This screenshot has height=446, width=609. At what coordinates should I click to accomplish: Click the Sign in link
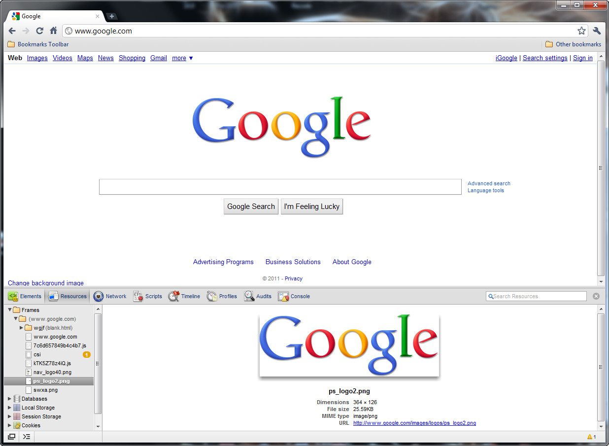click(x=583, y=58)
